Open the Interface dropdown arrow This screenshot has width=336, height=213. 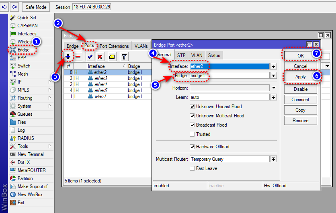(x=273, y=66)
